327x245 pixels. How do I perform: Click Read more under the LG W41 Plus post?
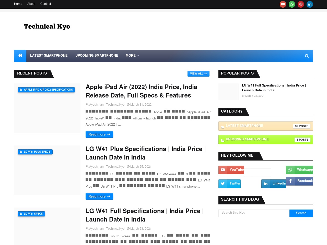99,197
